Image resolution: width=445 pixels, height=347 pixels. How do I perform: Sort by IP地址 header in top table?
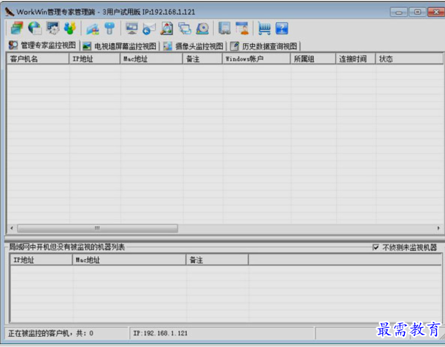click(x=95, y=59)
